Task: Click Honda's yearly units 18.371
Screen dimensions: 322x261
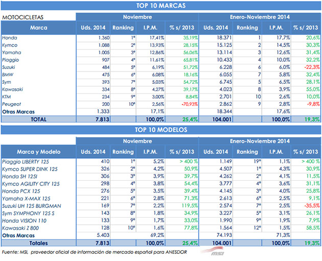Action: tap(224, 38)
